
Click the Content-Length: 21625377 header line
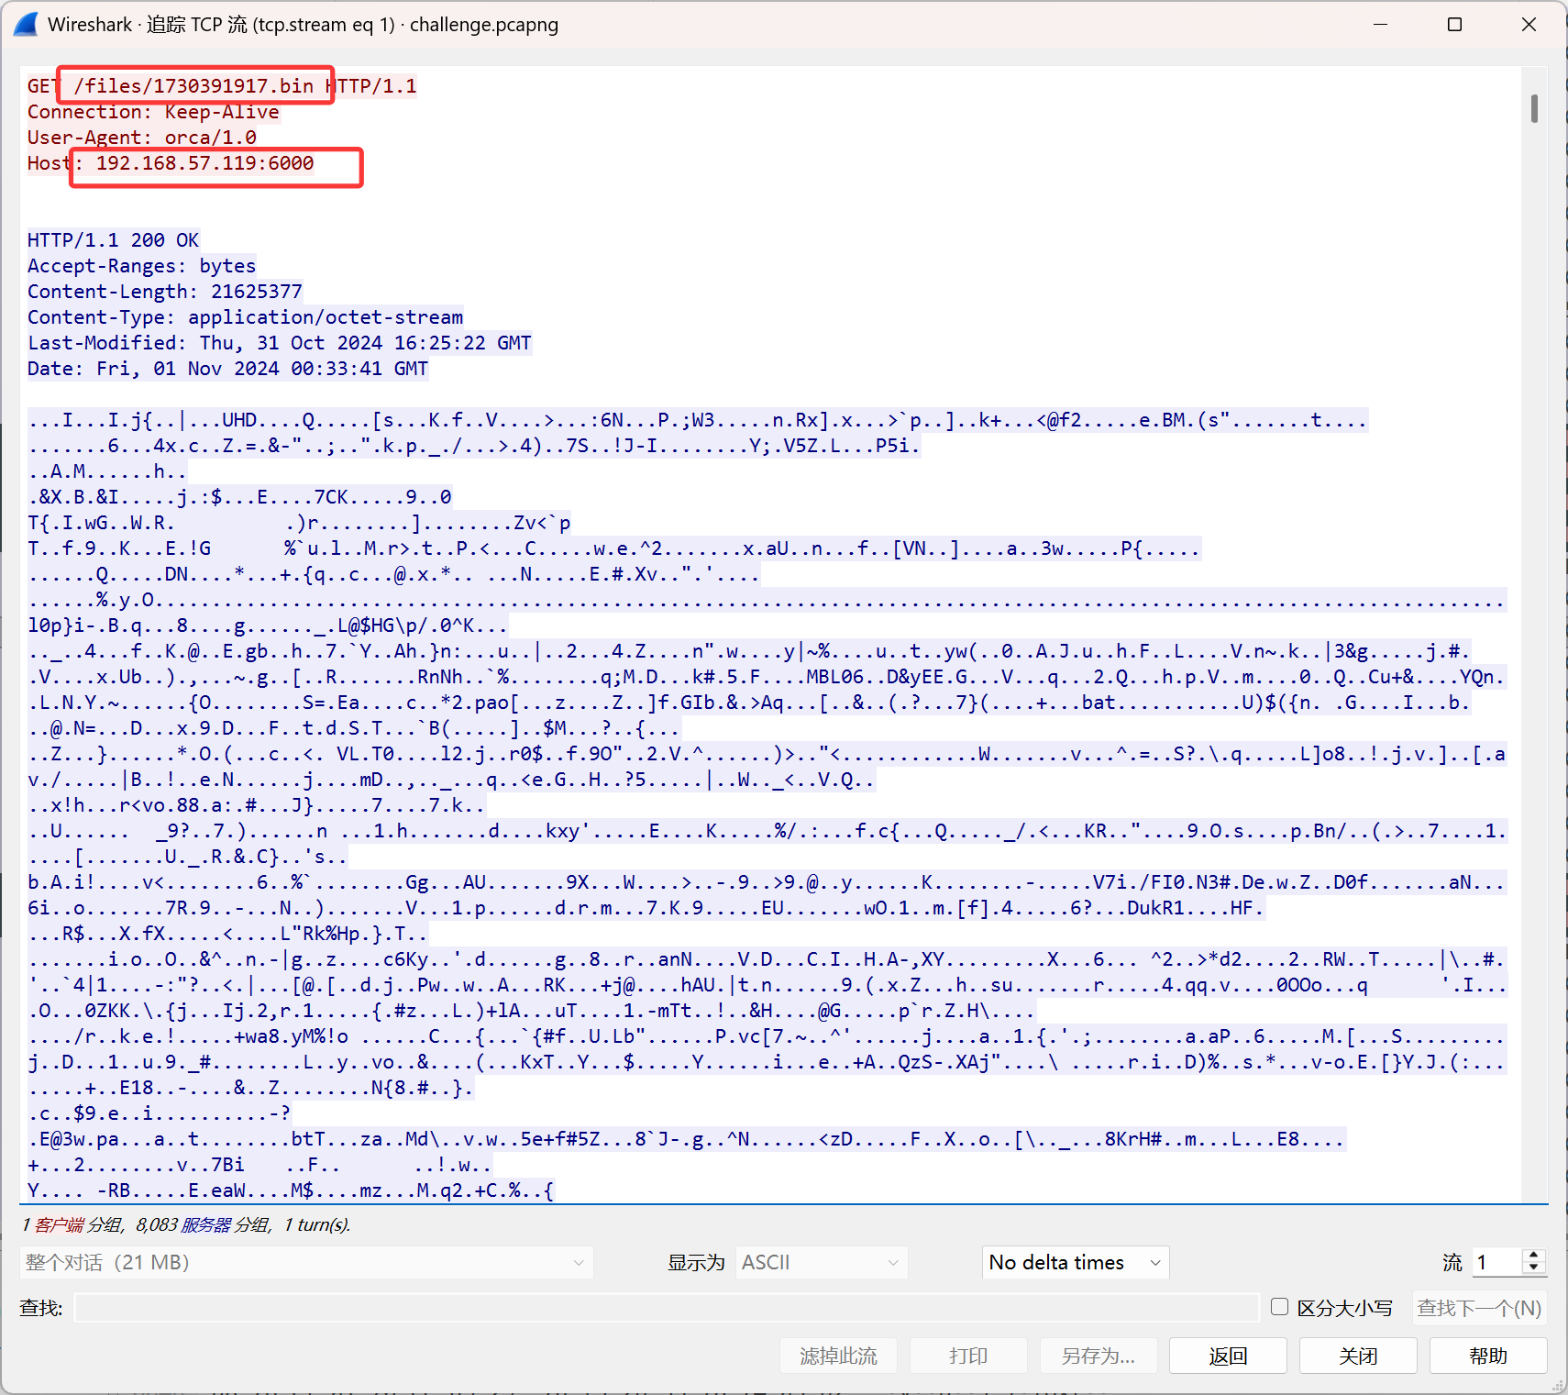pyautogui.click(x=165, y=292)
